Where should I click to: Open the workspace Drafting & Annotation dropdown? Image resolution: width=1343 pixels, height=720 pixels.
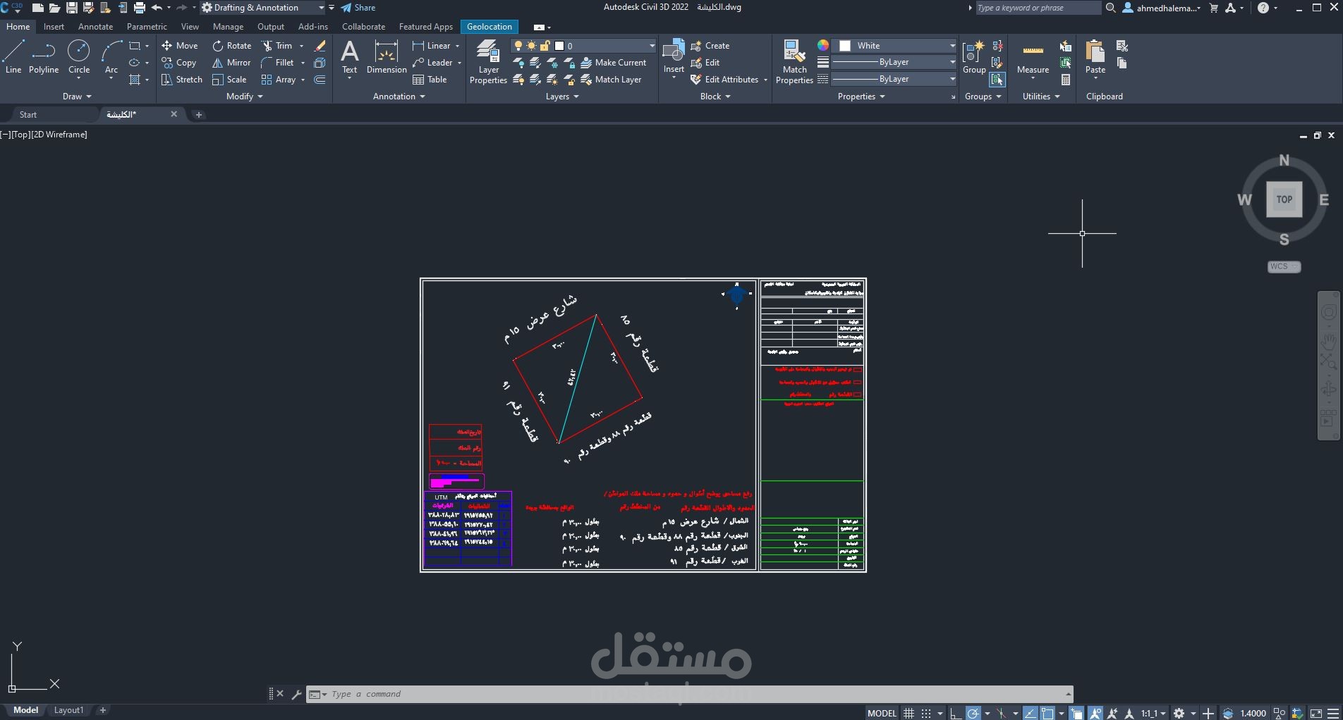321,8
